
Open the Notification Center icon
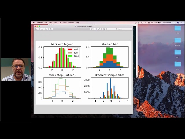click(182, 23)
